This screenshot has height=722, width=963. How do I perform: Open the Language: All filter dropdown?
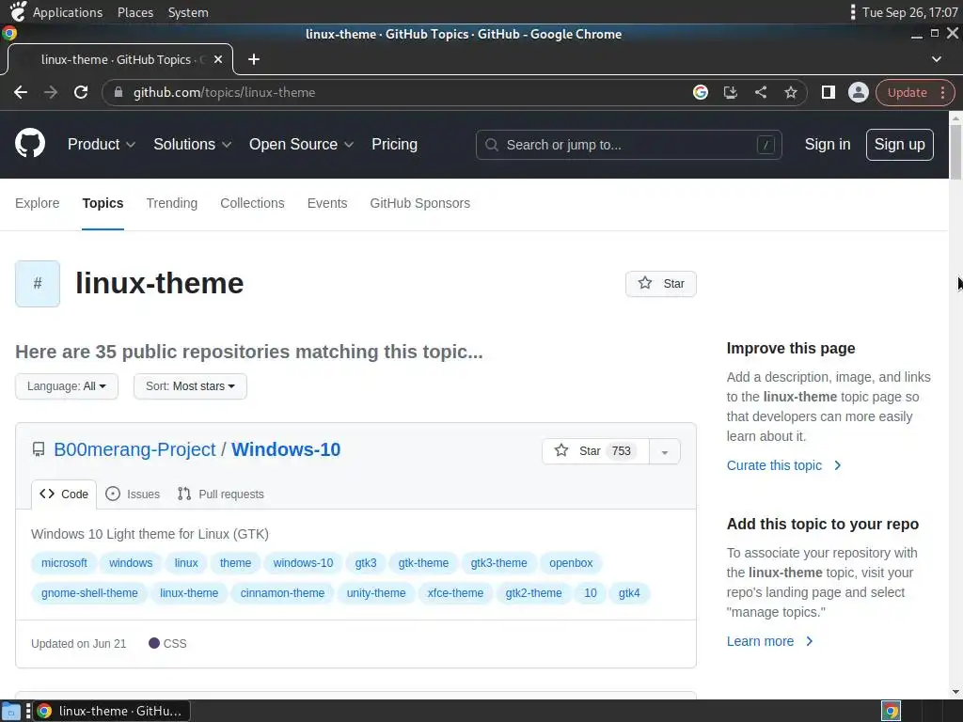point(67,386)
